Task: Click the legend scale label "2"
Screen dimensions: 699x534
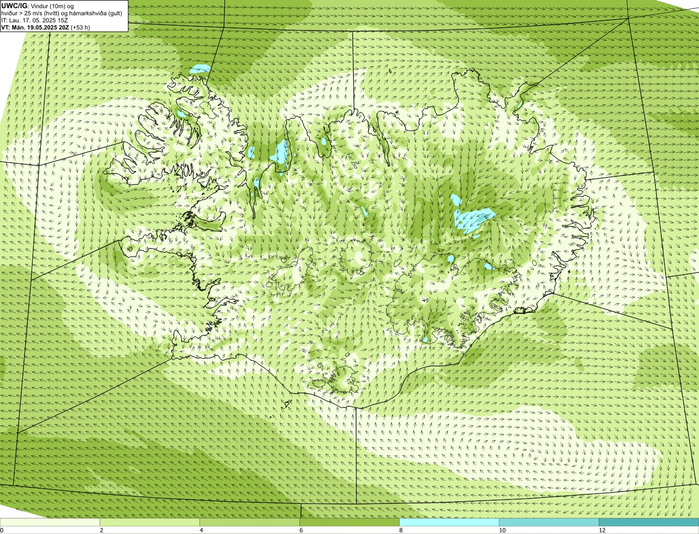Action: click(102, 530)
